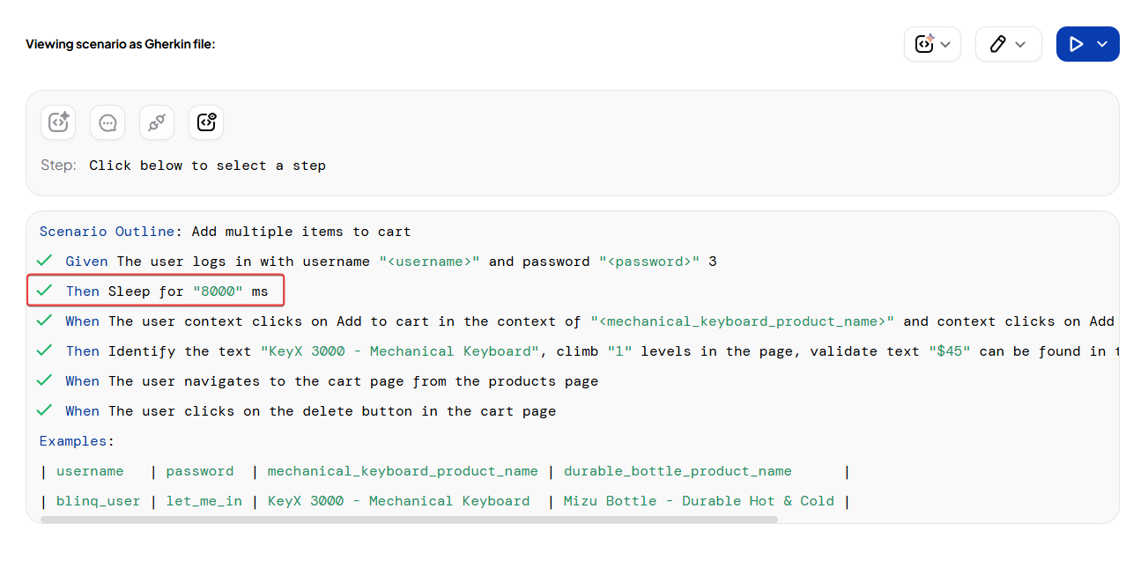Click the AI code generation sparkle icon
Image resolution: width=1148 pixels, height=568 pixels.
click(58, 122)
